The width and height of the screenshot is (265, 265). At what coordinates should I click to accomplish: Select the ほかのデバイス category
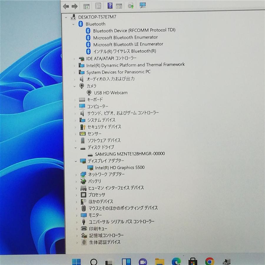click(x=101, y=201)
